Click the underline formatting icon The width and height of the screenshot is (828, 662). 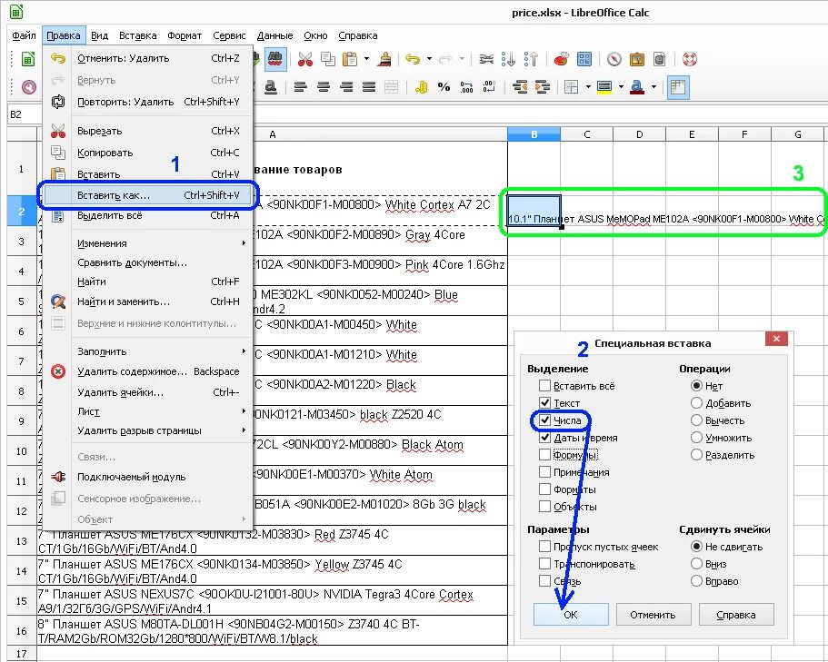pyautogui.click(x=270, y=87)
